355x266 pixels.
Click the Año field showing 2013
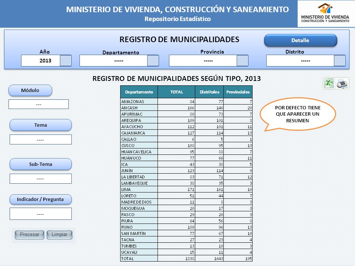tap(41, 61)
